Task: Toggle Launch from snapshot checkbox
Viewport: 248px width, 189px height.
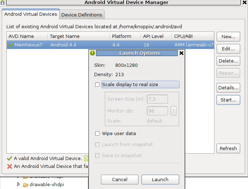Action: (97, 145)
